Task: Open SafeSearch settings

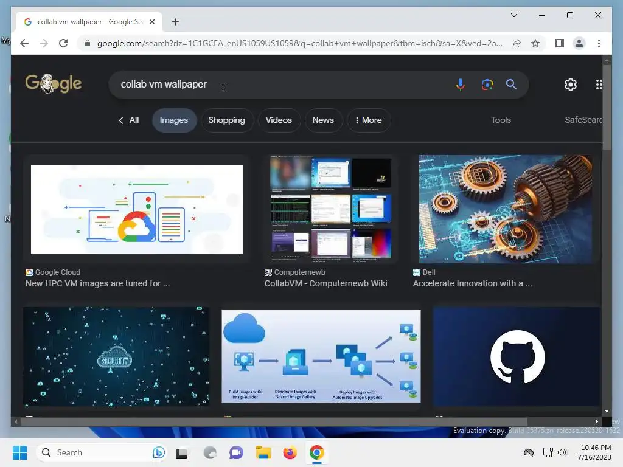Action: pyautogui.click(x=583, y=120)
